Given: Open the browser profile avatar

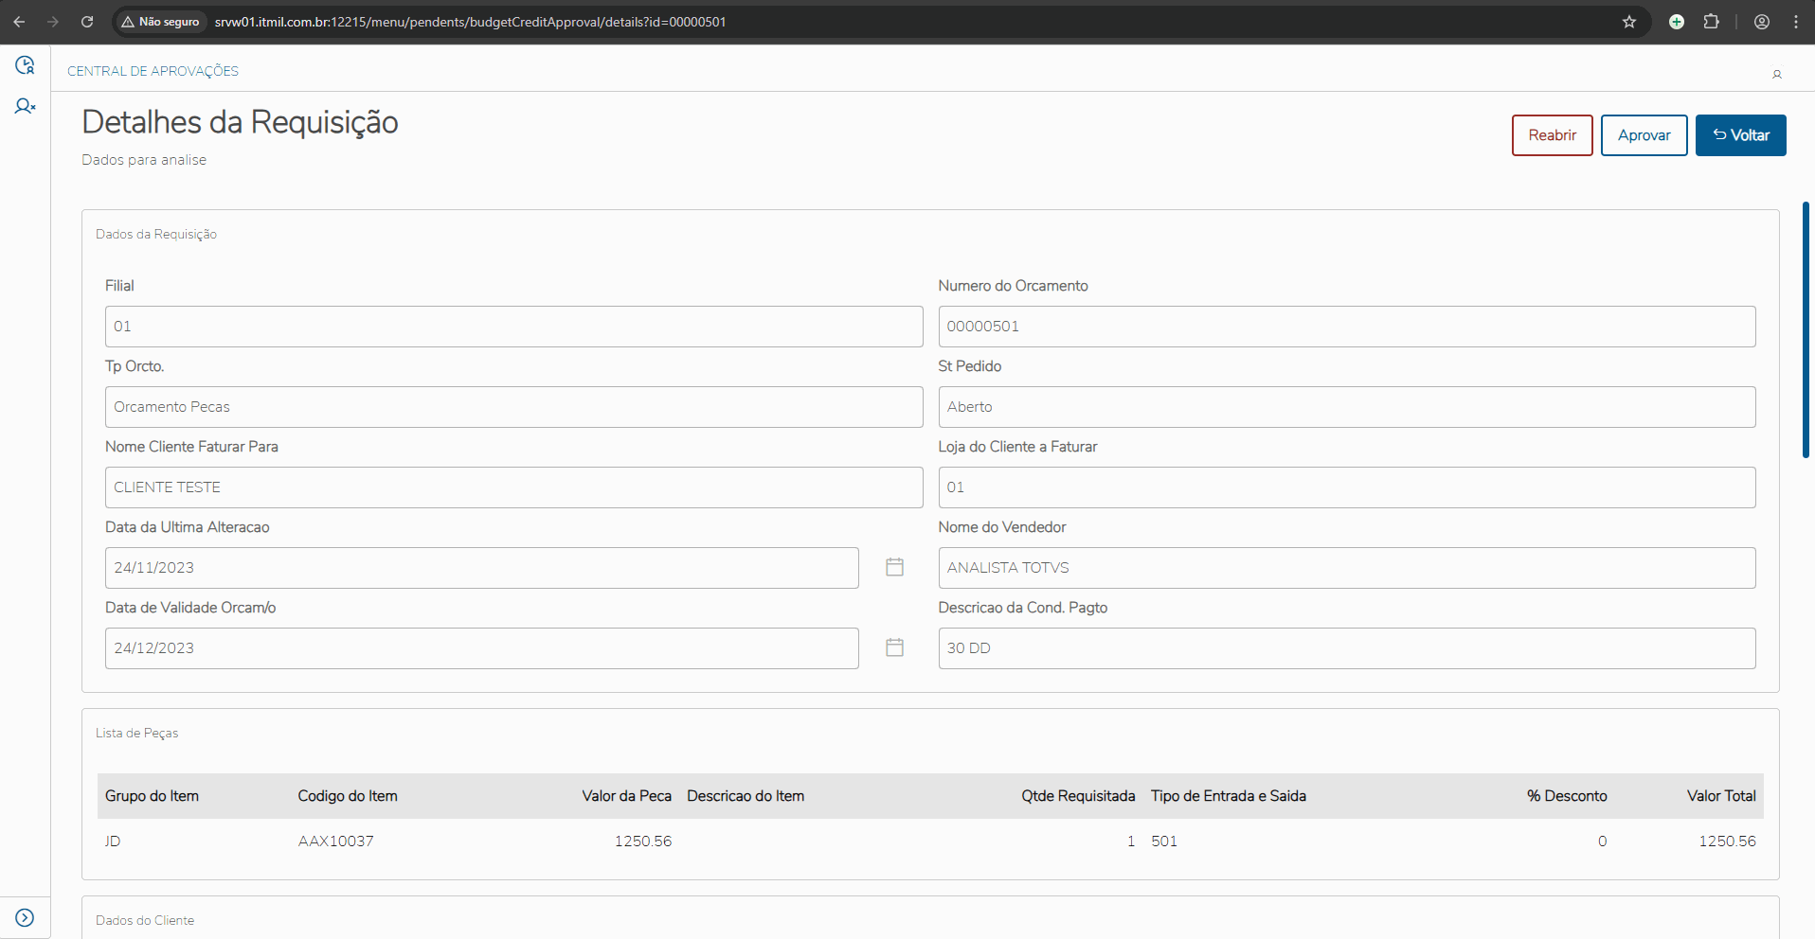Looking at the screenshot, I should point(1762,22).
